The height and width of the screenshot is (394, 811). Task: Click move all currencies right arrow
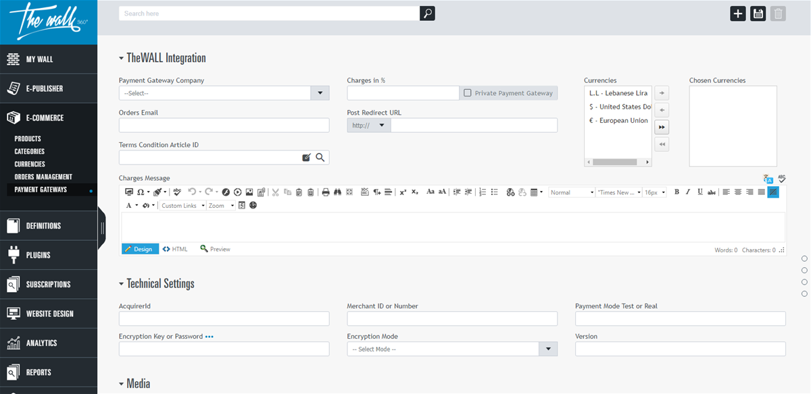coord(662,127)
